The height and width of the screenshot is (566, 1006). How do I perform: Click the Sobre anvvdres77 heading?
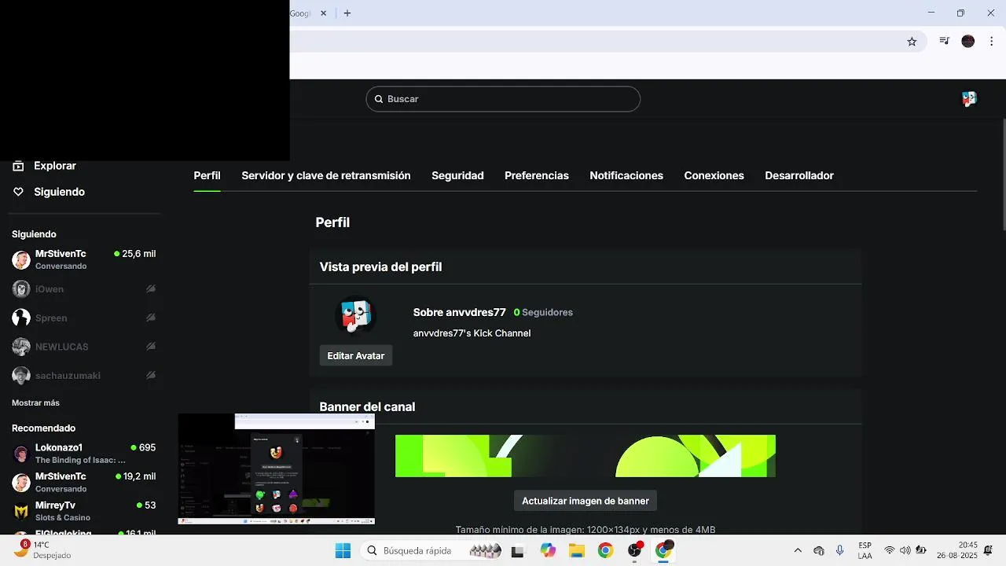(x=460, y=312)
